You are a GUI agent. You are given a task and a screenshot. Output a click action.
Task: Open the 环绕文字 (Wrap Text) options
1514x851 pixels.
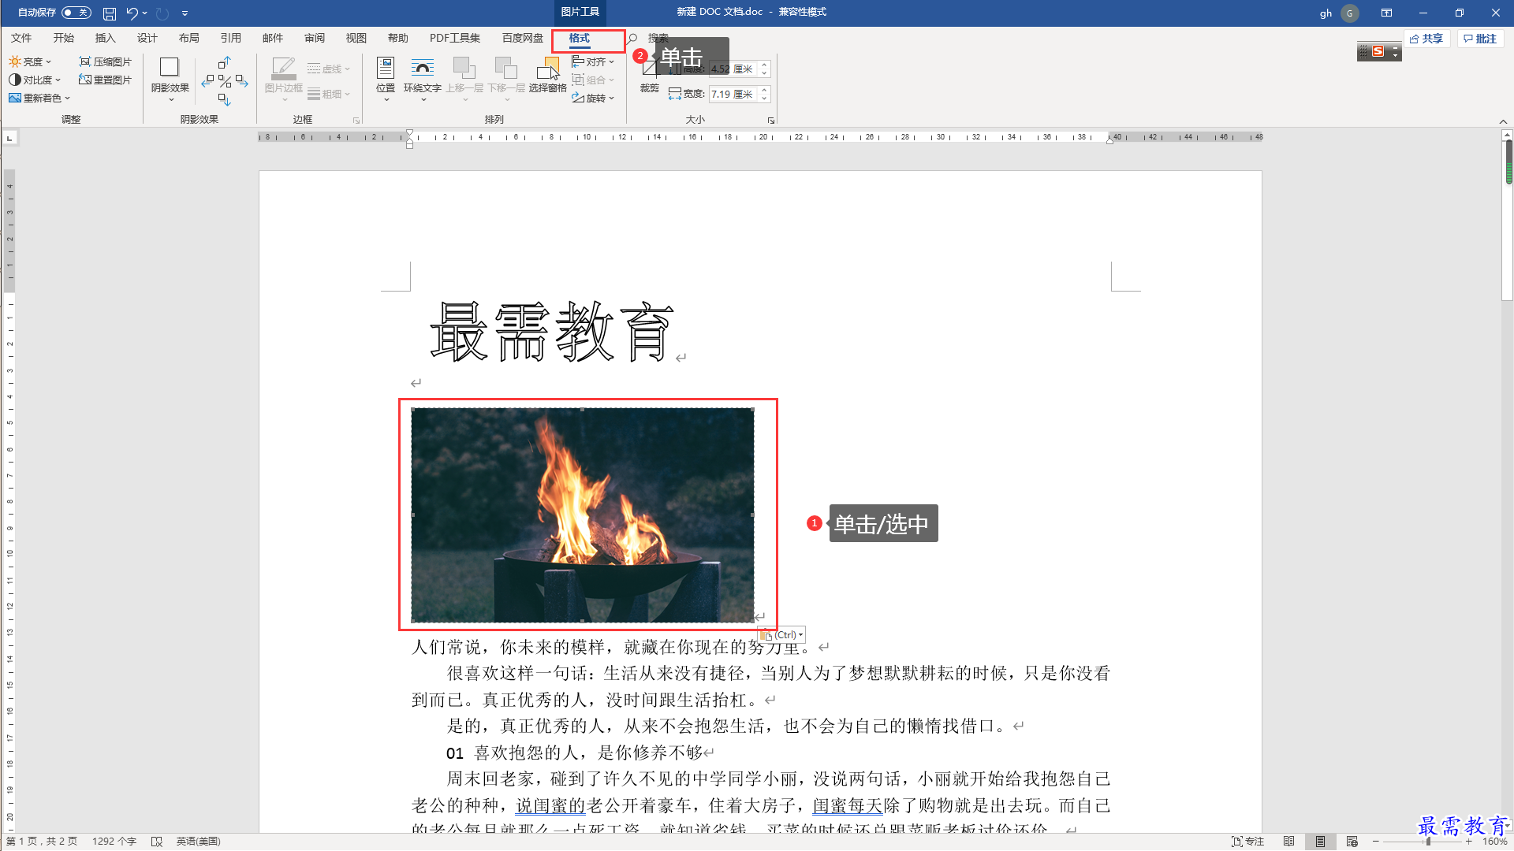coord(423,79)
